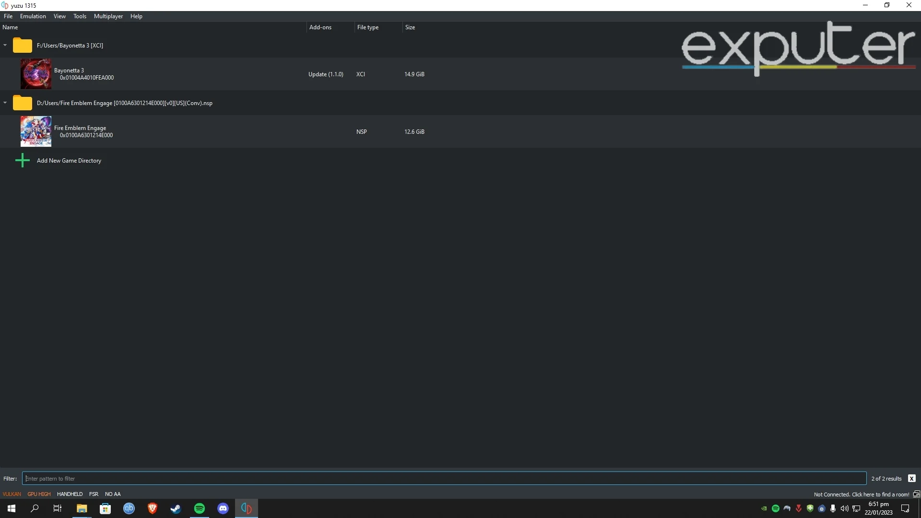The width and height of the screenshot is (921, 518).
Task: Click the Update (1.1.0) add-on cell
Action: click(326, 74)
